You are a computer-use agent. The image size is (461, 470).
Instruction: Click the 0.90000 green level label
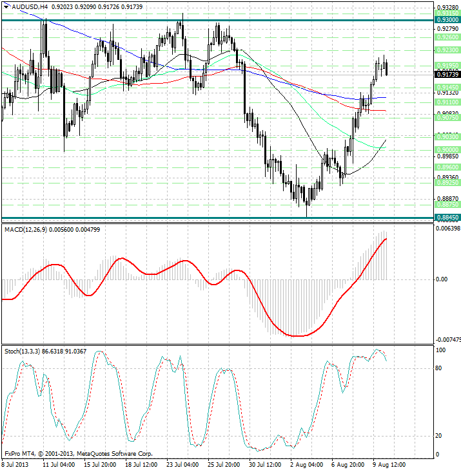pyautogui.click(x=446, y=149)
